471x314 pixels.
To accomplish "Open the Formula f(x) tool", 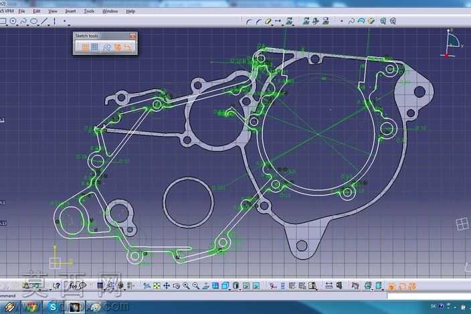I will coord(73,286).
